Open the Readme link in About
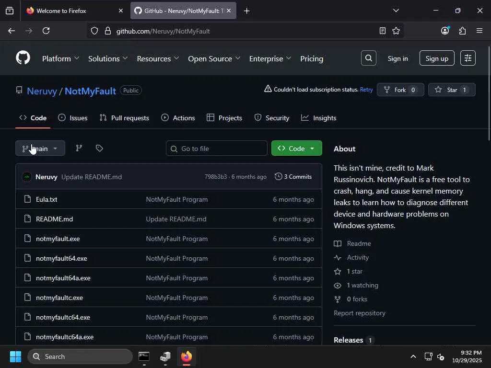 pyautogui.click(x=359, y=243)
